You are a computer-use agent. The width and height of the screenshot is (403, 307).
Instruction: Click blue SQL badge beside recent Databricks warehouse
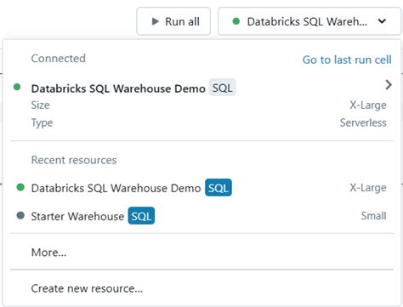219,188
